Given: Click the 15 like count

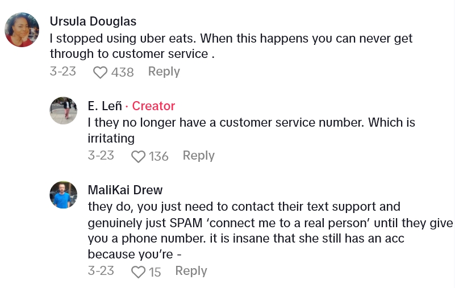Looking at the screenshot, I should [155, 272].
